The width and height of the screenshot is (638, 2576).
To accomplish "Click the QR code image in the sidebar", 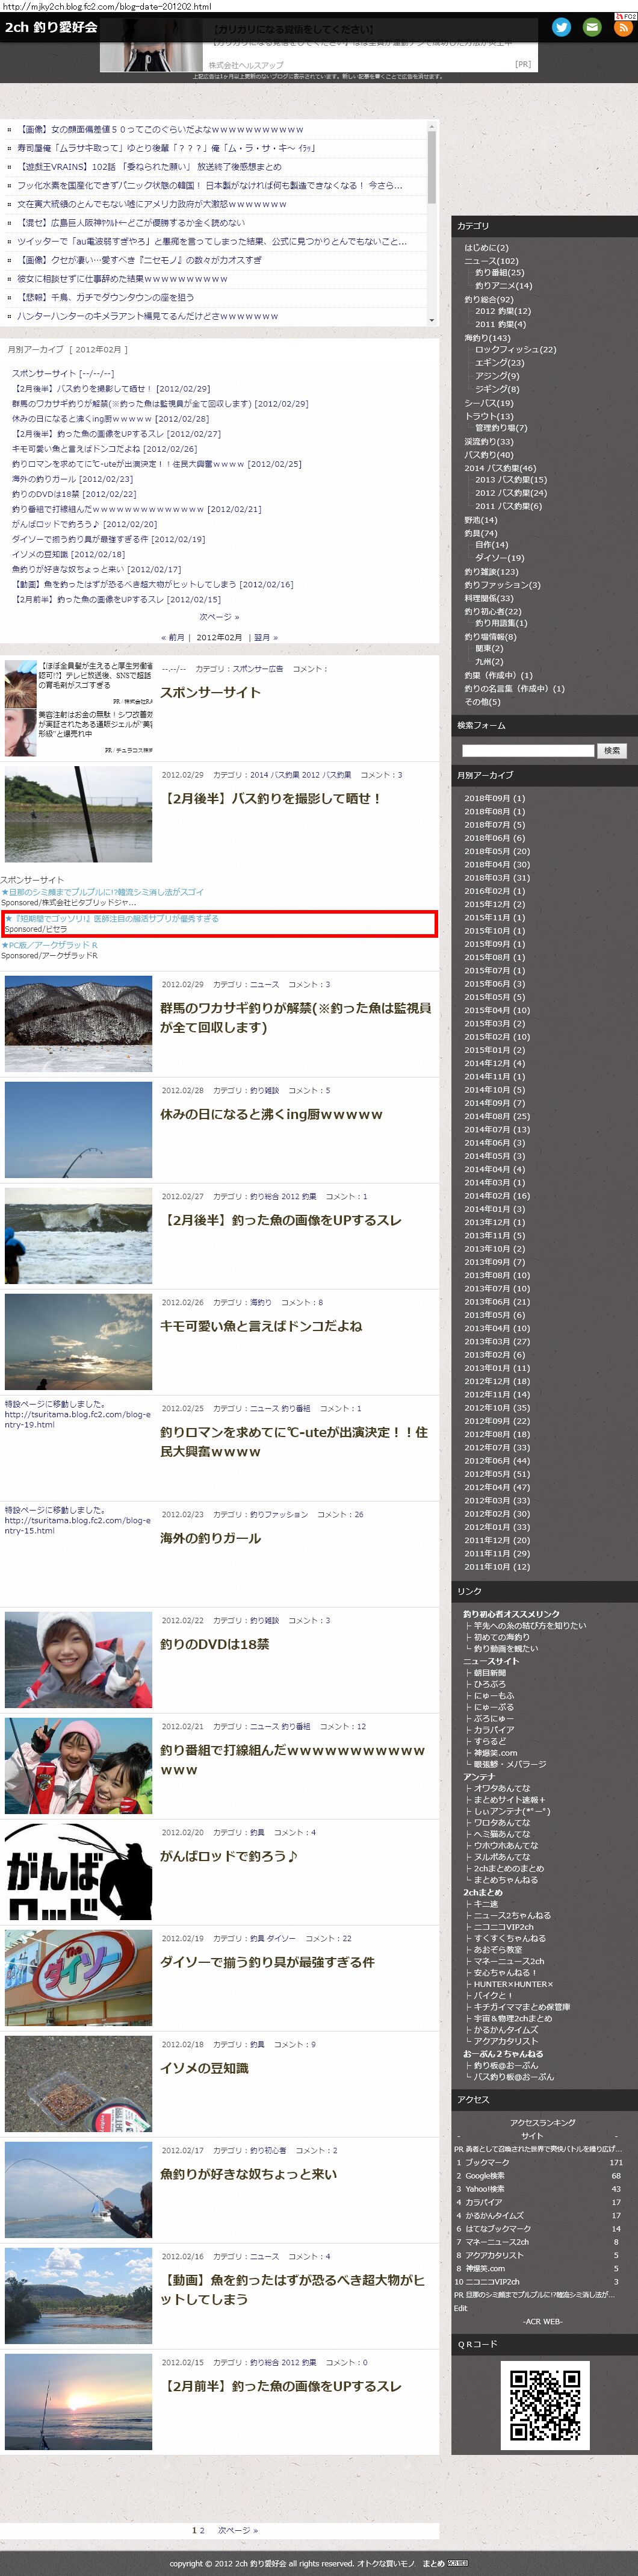I will click(545, 2405).
